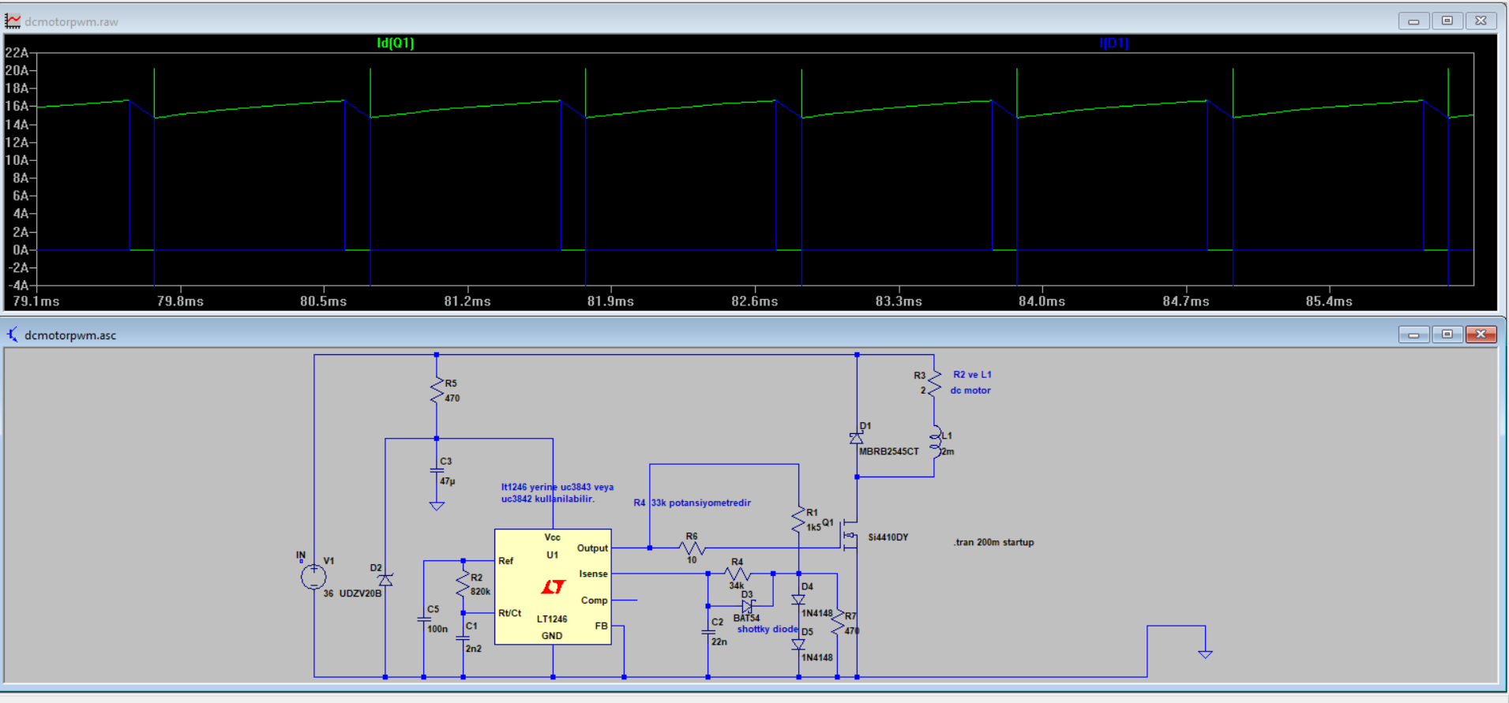Click the 84.0ms time axis label
Image resolution: width=1509 pixels, height=703 pixels.
(x=1042, y=301)
